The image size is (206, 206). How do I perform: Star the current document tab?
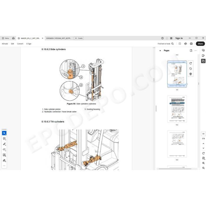(x=19, y=38)
